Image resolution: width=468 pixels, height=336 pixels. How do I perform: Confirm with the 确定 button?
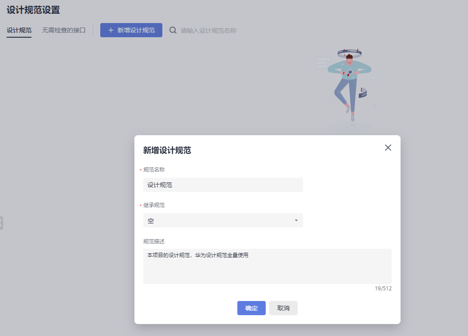click(252, 308)
